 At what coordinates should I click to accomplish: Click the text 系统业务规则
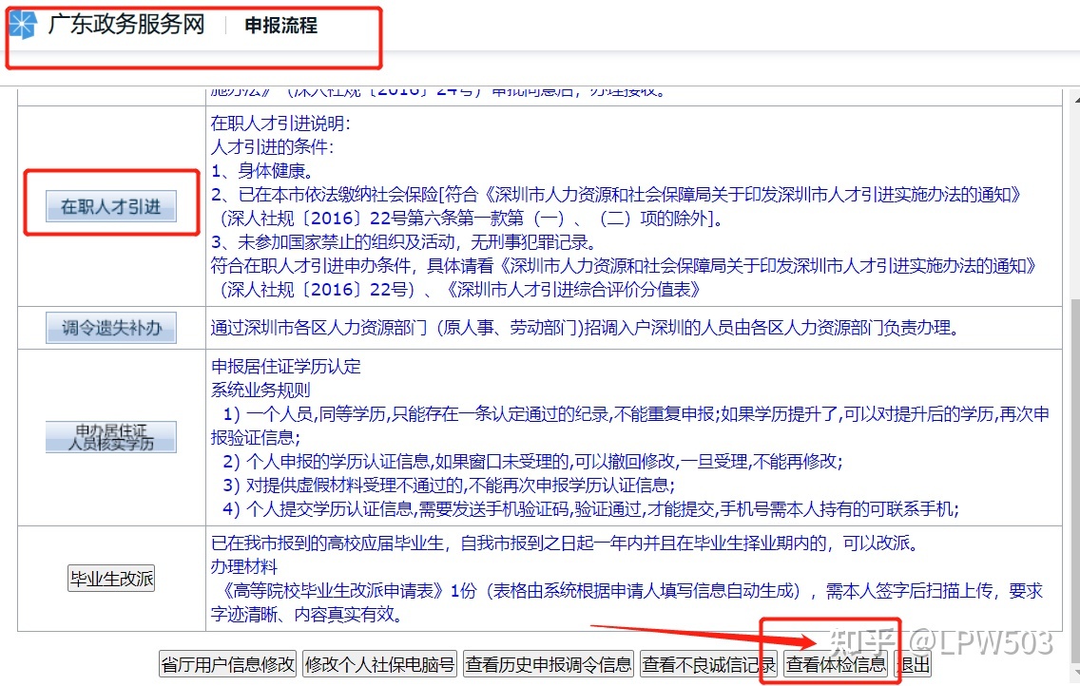260,391
